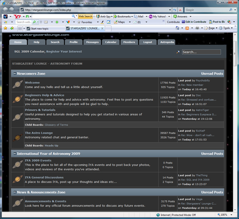239x219 pixels.
Task: Click the Add to Favorites star icon
Action: pyautogui.click(x=12, y=28)
